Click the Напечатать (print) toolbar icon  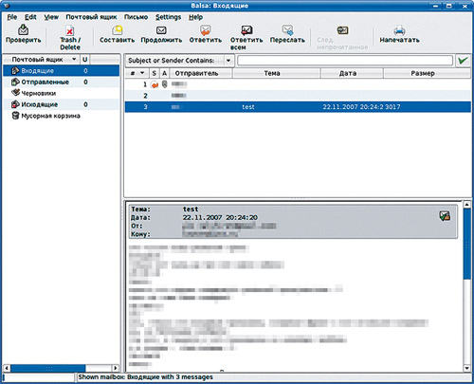coord(399,30)
